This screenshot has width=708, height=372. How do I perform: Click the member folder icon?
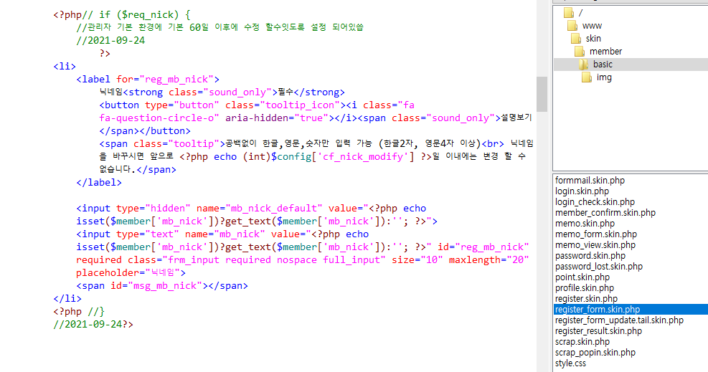[580, 52]
